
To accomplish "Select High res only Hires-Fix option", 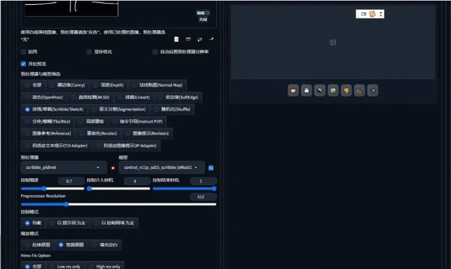I will pyautogui.click(x=104, y=267).
